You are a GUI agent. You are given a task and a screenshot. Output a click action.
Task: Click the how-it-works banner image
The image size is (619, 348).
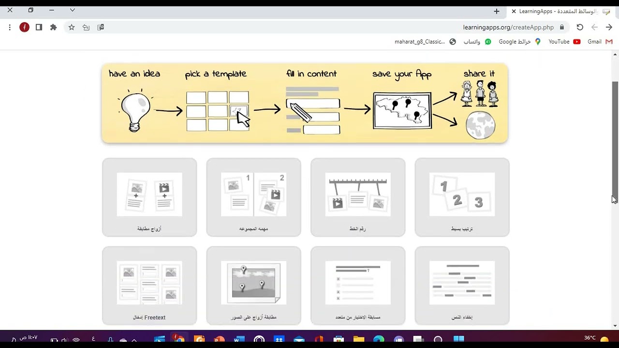[305, 103]
